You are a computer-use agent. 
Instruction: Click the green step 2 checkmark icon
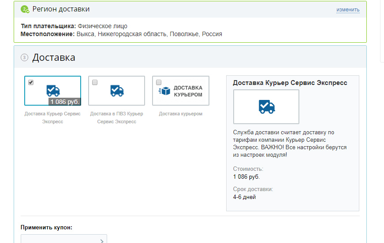(25, 9)
